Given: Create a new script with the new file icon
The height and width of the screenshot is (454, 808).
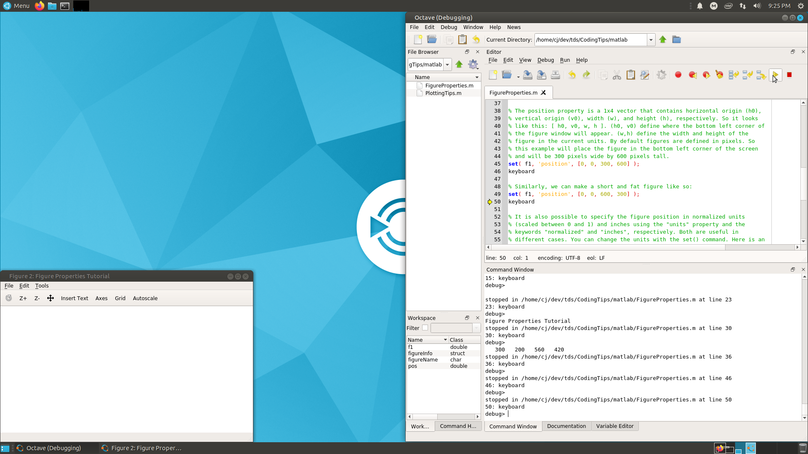Looking at the screenshot, I should click(493, 75).
